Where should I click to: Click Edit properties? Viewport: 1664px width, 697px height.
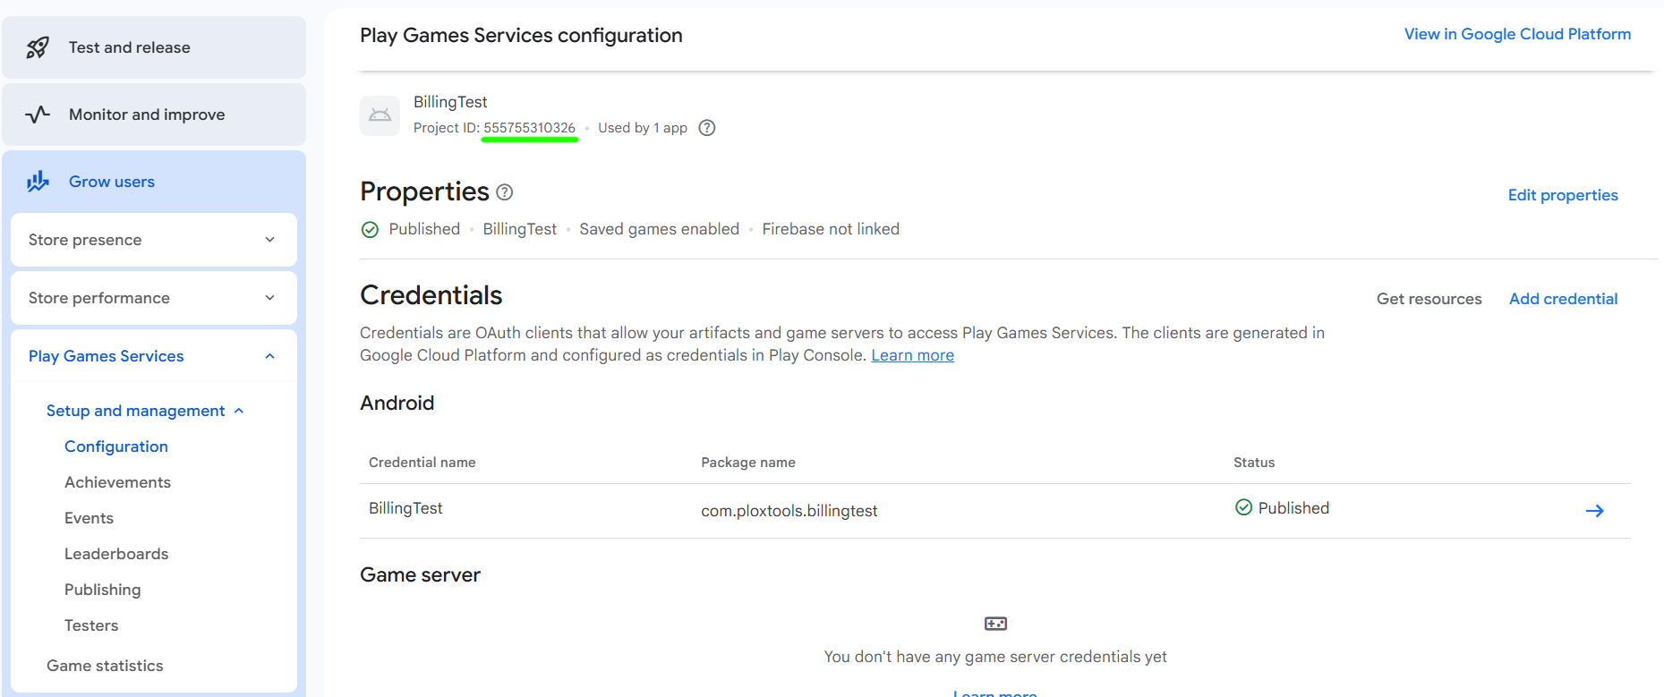coord(1562,195)
